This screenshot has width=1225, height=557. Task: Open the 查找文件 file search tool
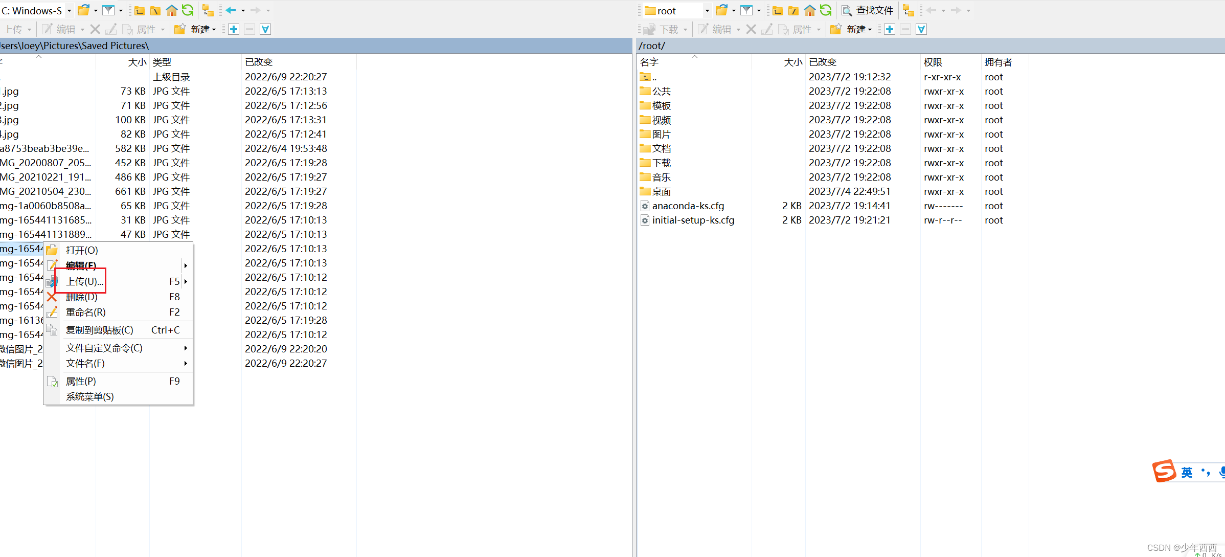click(868, 10)
